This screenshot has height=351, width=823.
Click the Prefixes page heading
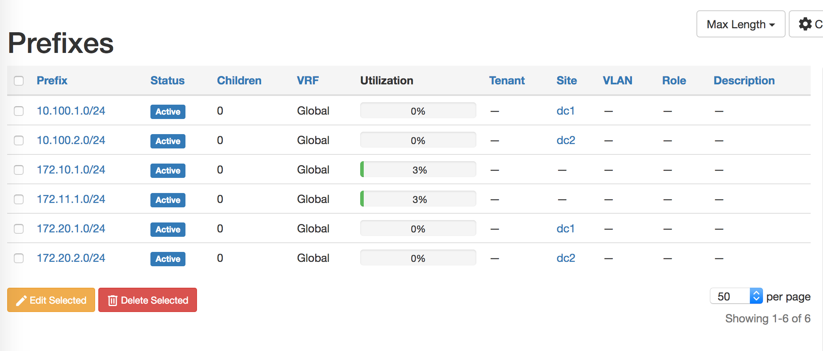click(61, 43)
